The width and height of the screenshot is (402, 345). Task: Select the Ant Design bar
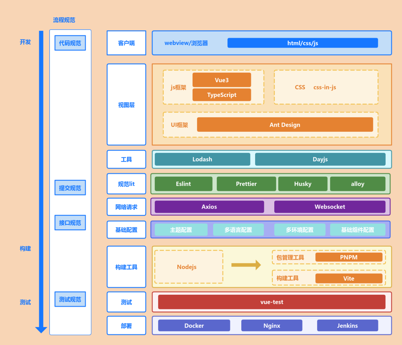click(x=285, y=125)
